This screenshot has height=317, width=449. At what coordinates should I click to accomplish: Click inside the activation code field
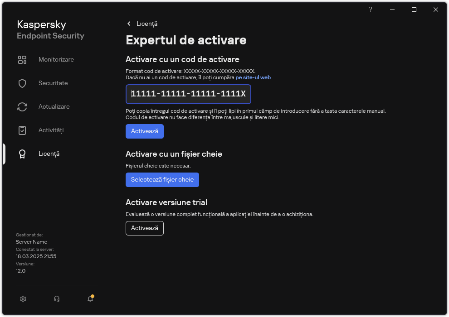tap(188, 94)
